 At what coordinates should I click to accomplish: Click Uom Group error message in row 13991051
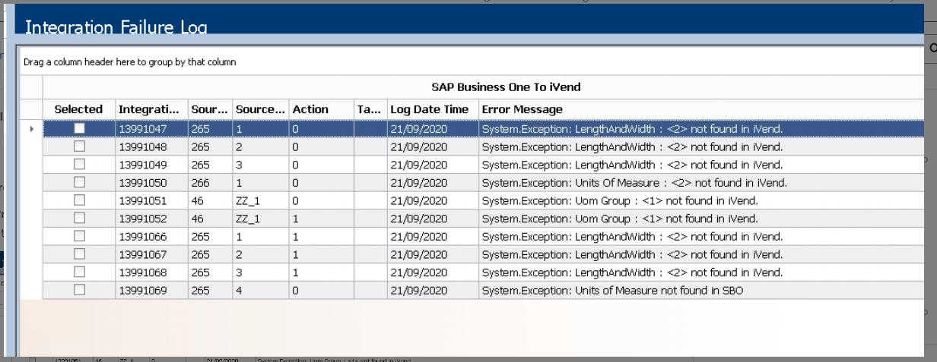[x=620, y=200]
